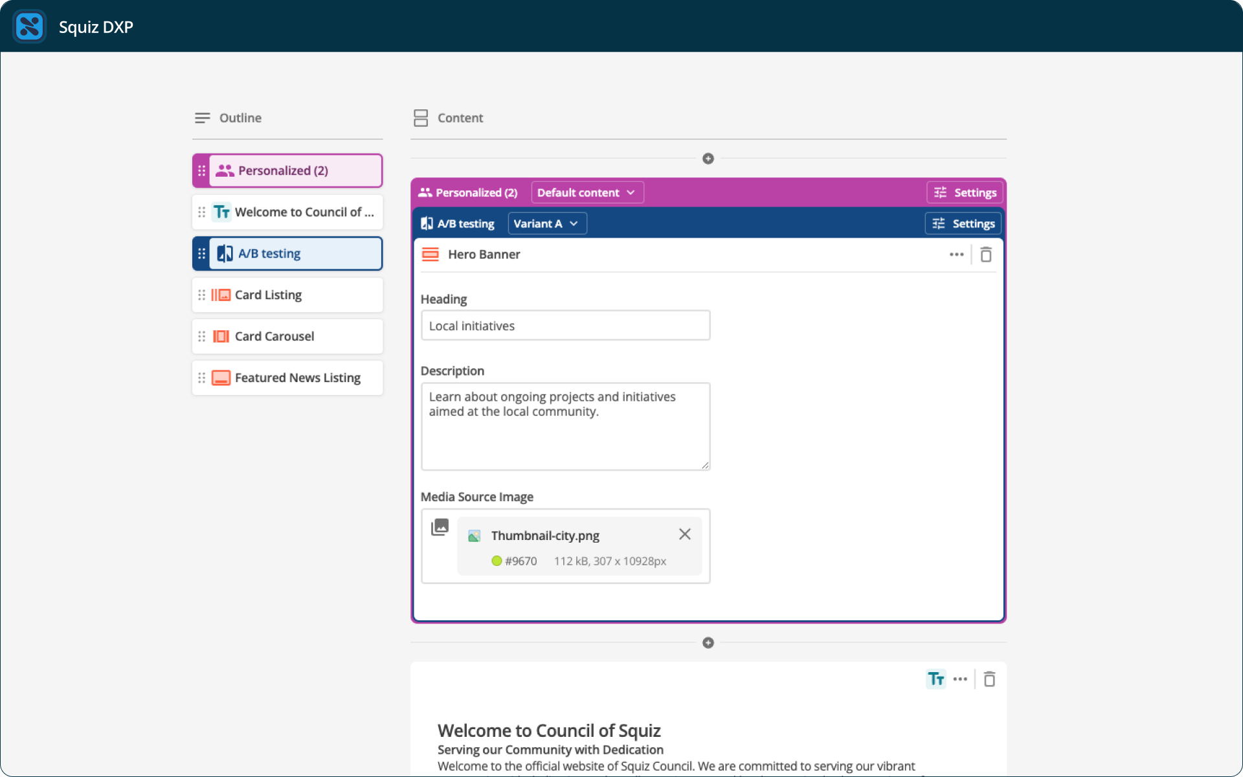
Task: Click the drag handle on A/B testing outline item
Action: coord(201,253)
